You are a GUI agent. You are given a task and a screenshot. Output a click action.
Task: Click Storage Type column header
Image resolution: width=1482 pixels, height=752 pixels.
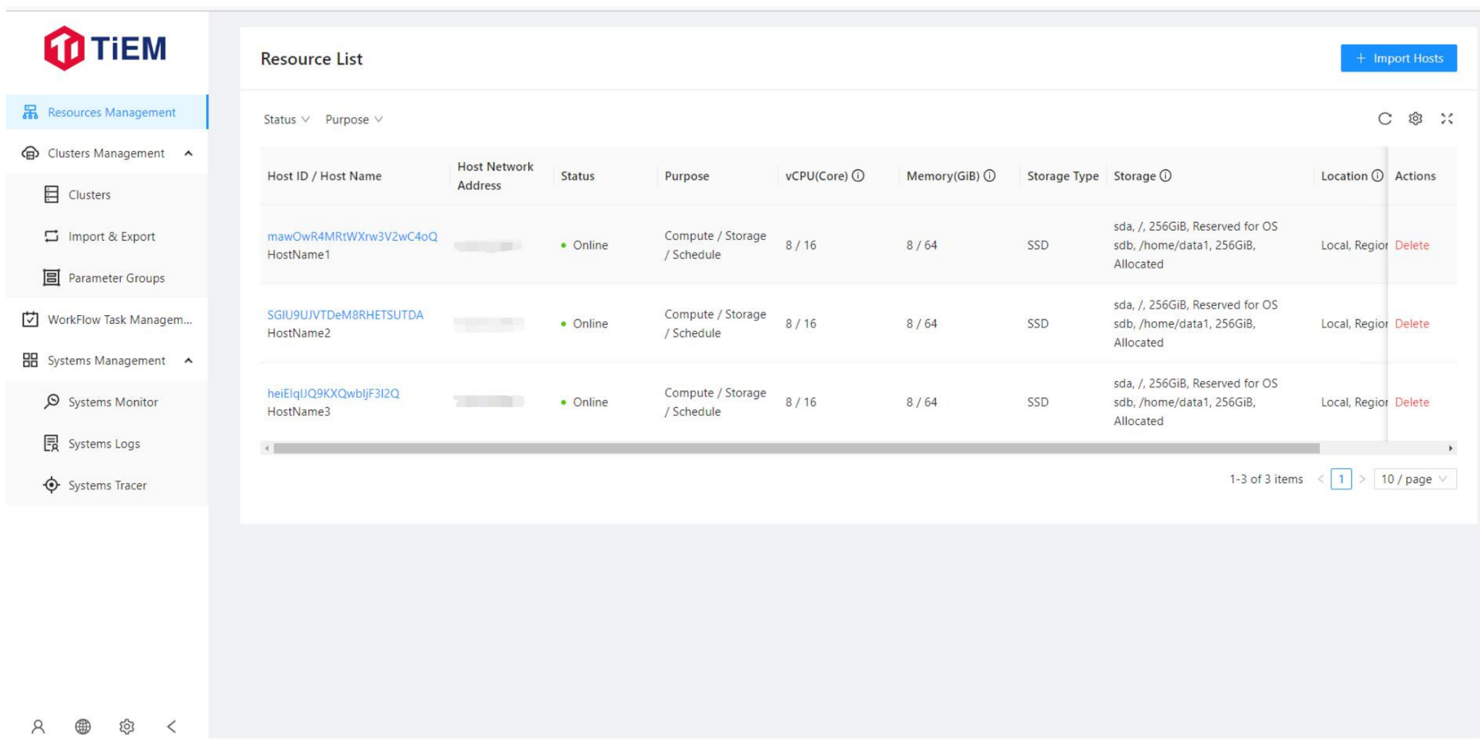pyautogui.click(x=1062, y=176)
